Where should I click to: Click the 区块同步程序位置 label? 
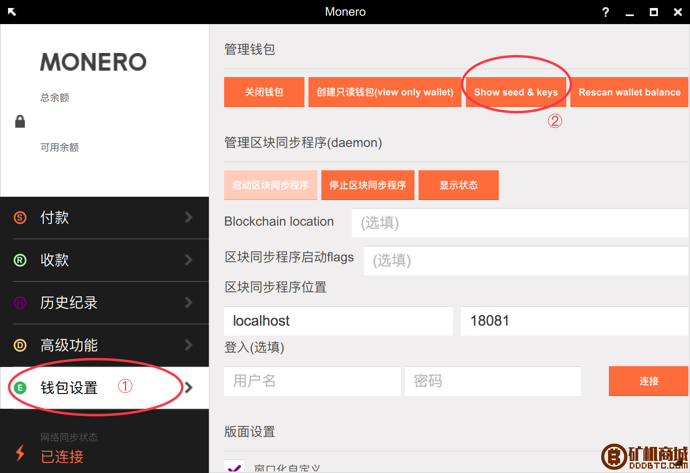276,287
